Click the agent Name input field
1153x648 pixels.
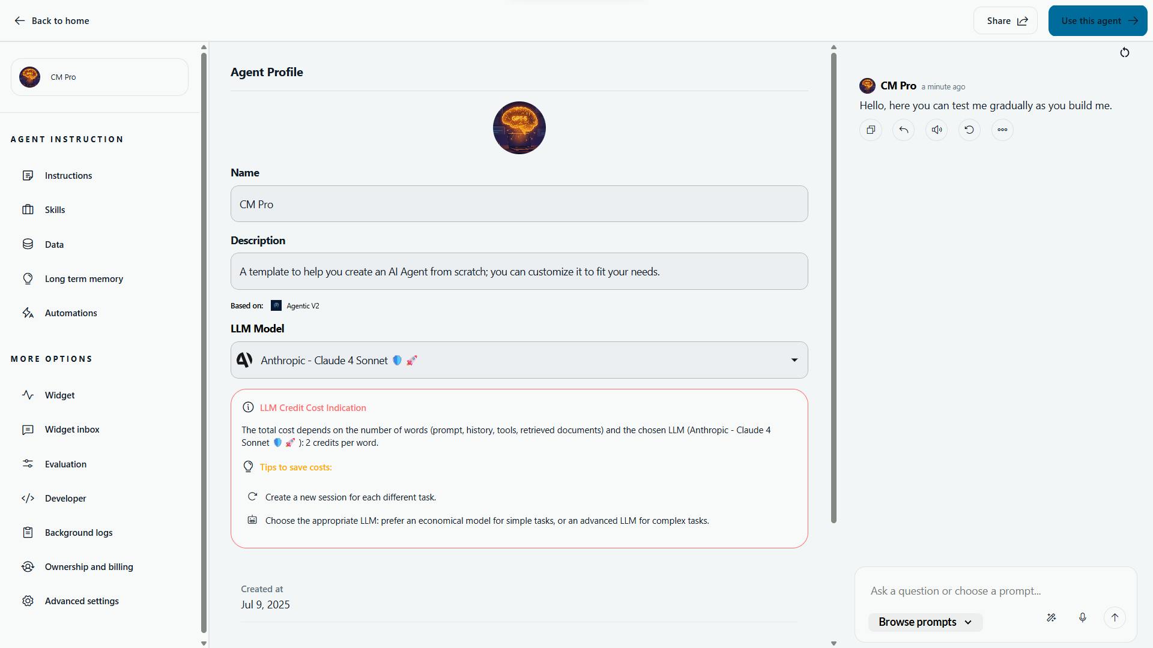(519, 204)
